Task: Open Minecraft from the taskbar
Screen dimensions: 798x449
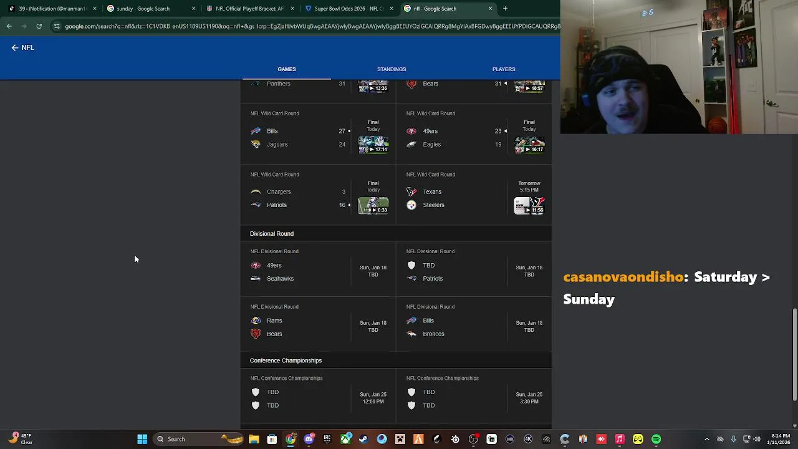Action: point(400,439)
